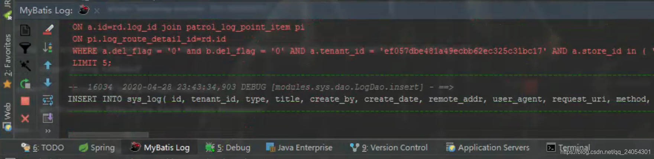Click the 'MyBatis Log:' panel title
This screenshot has height=159, width=654.
point(46,10)
